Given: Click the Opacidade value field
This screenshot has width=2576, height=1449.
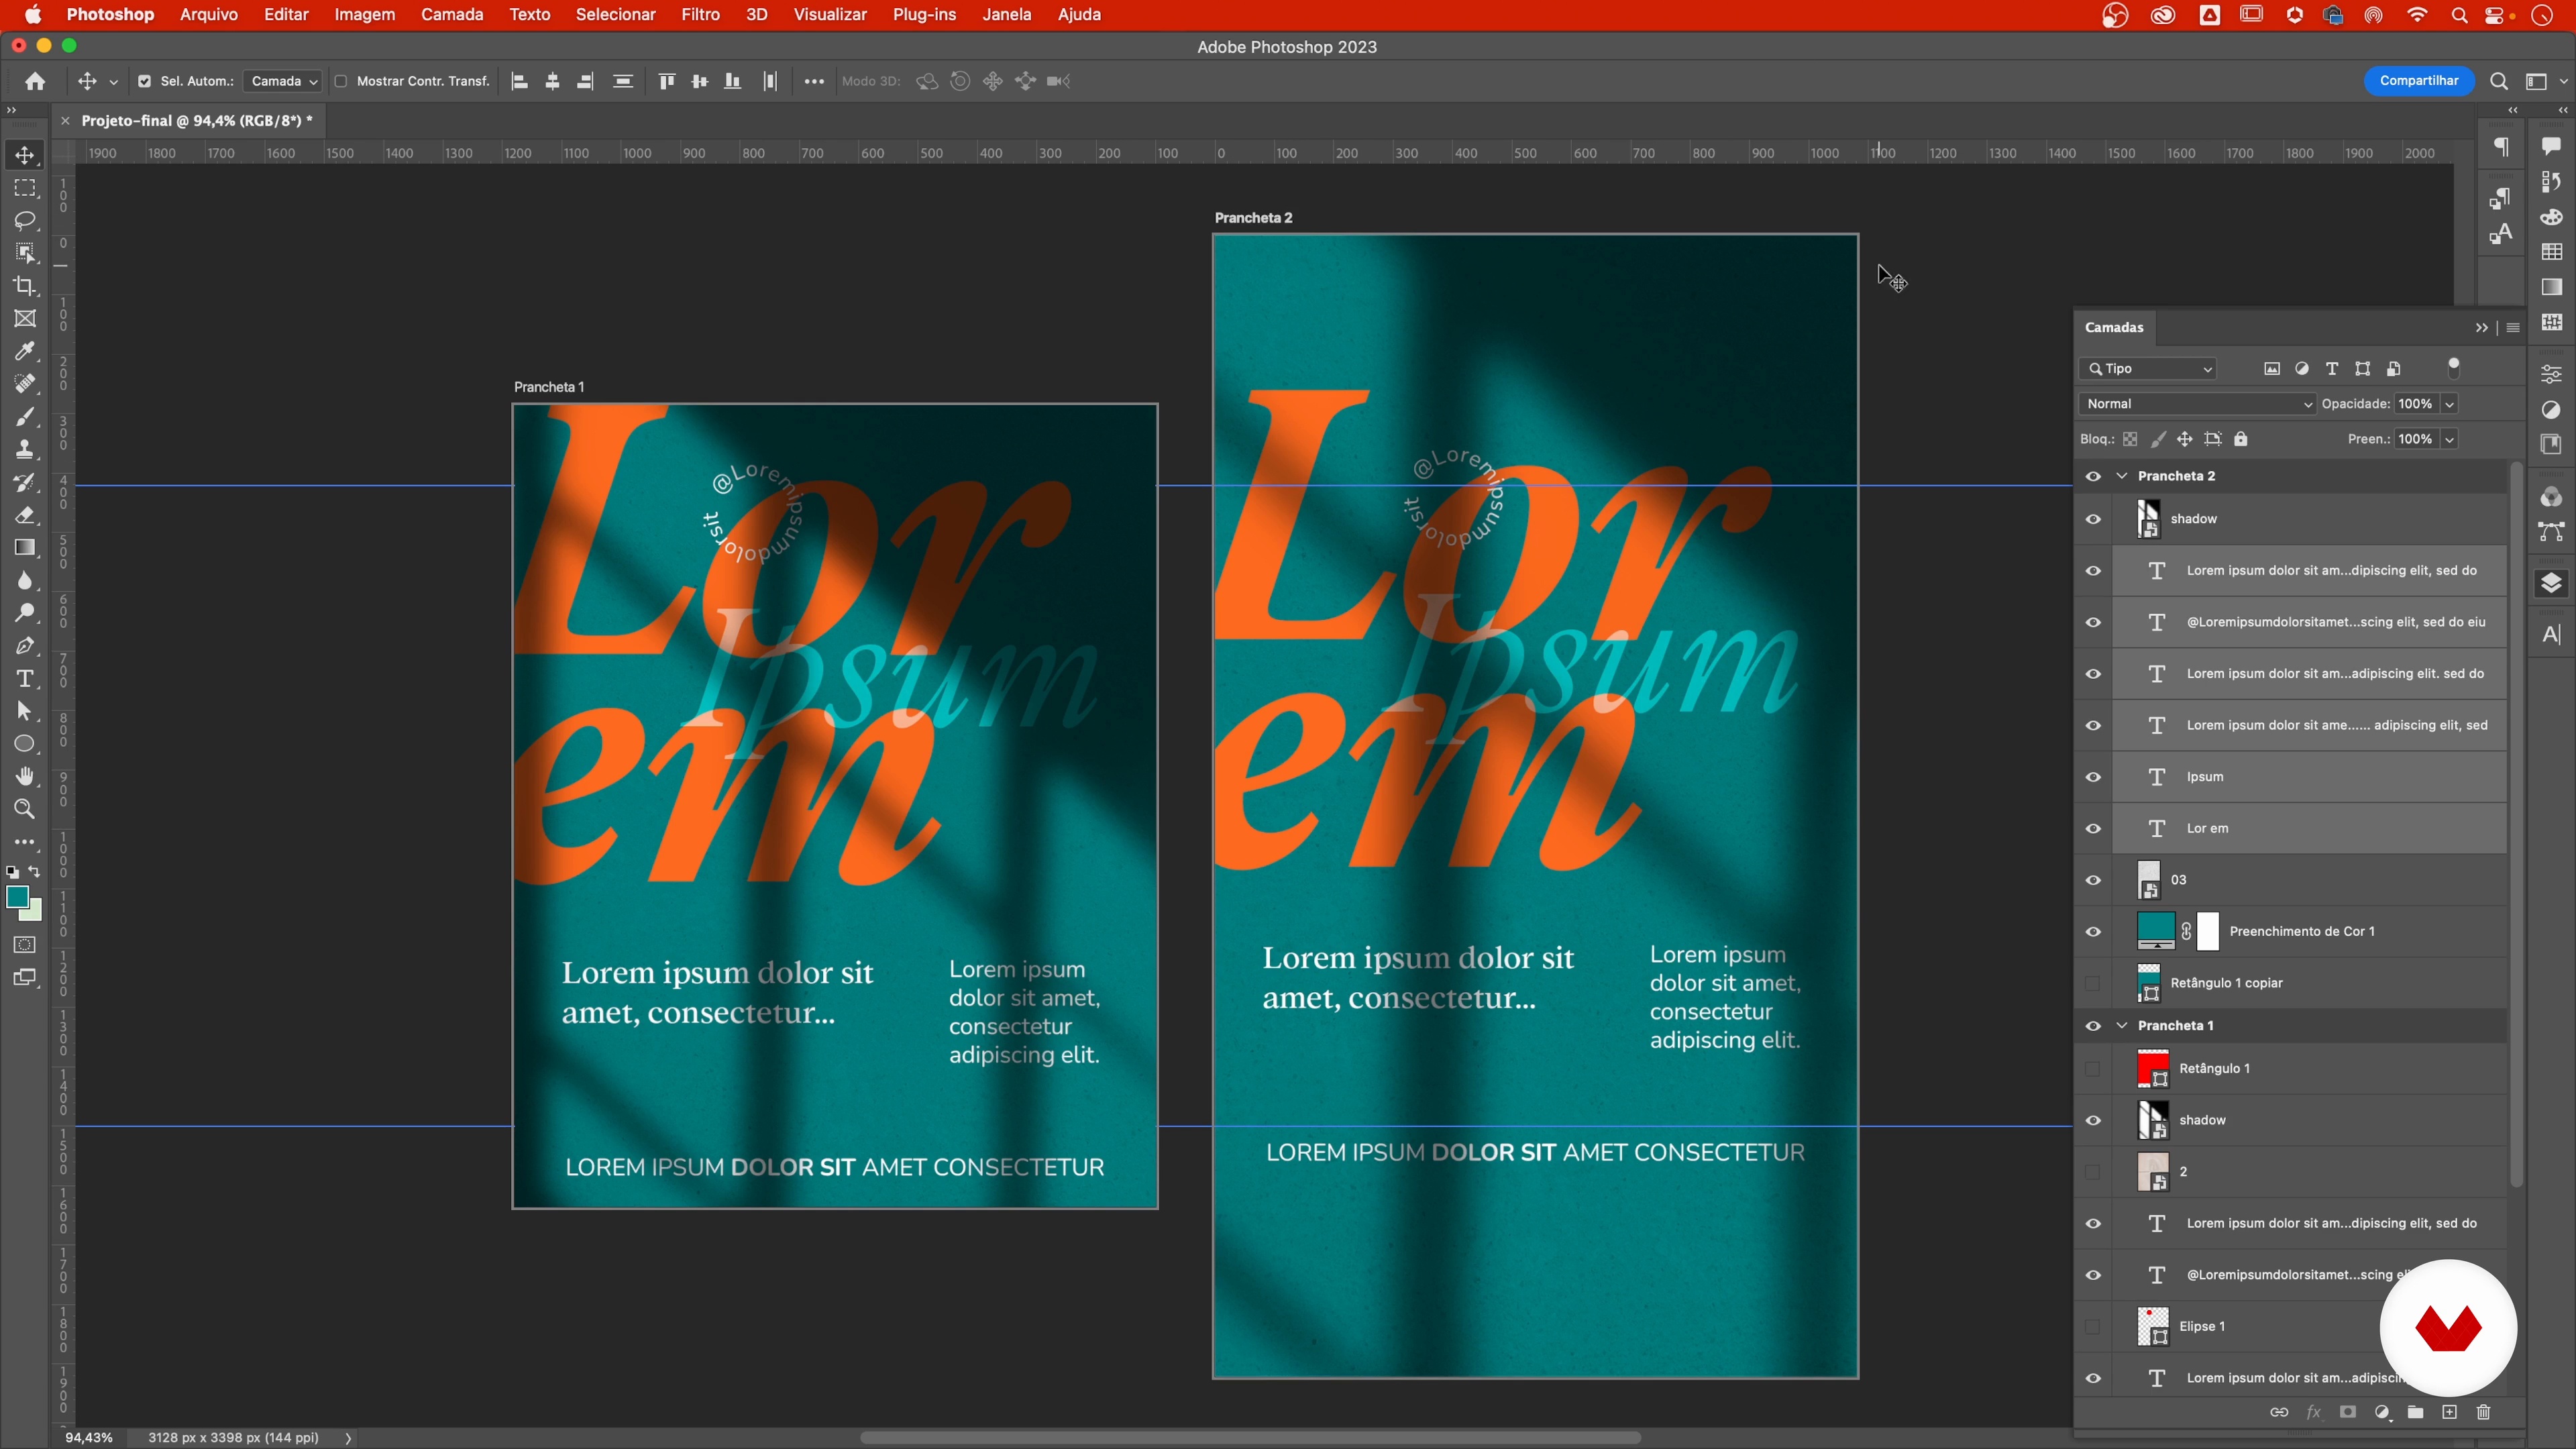Looking at the screenshot, I should coord(2415,404).
